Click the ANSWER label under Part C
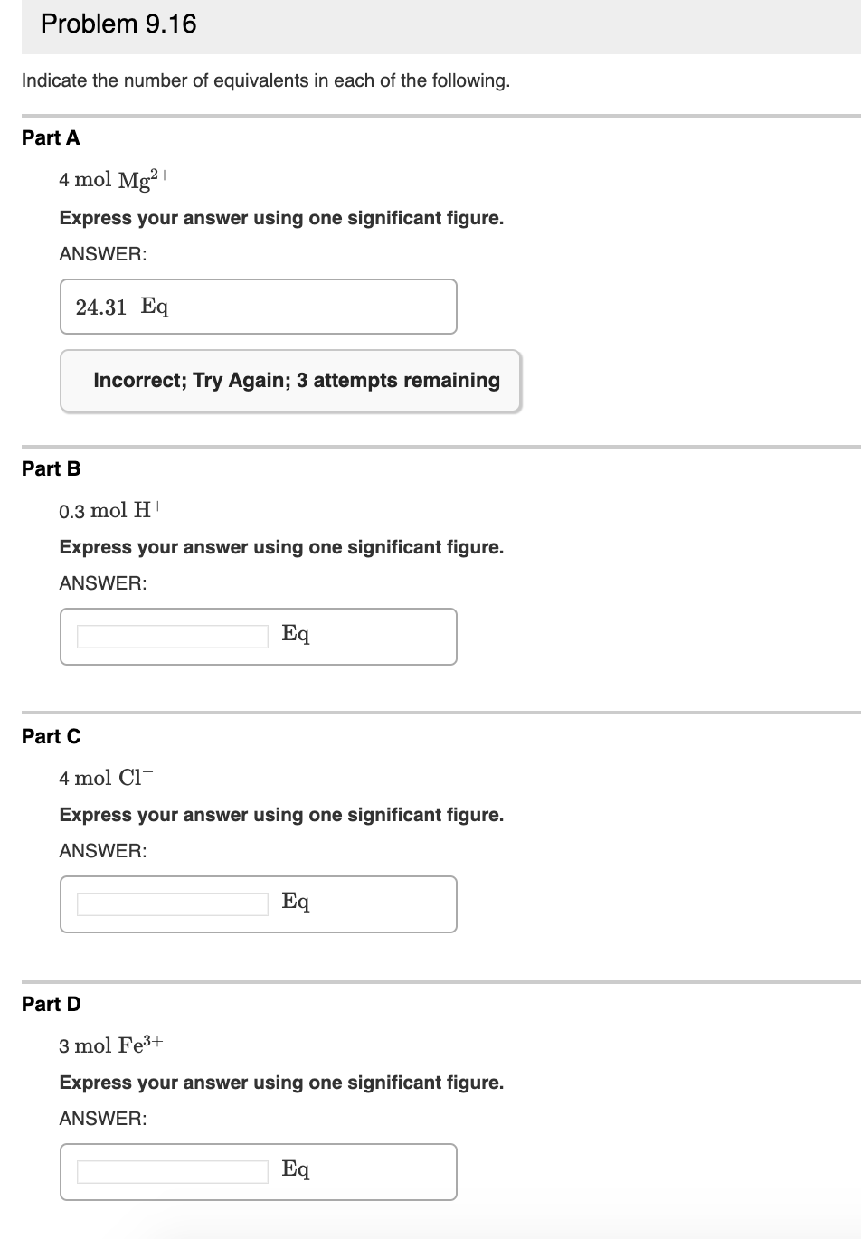The height and width of the screenshot is (1239, 861). pyautogui.click(x=102, y=850)
